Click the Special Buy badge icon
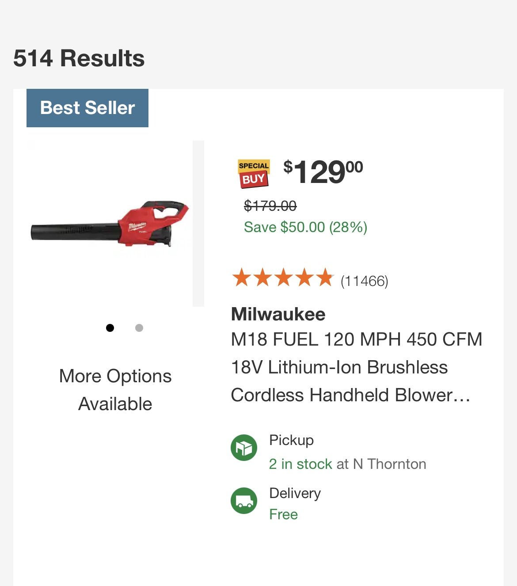 tap(254, 173)
